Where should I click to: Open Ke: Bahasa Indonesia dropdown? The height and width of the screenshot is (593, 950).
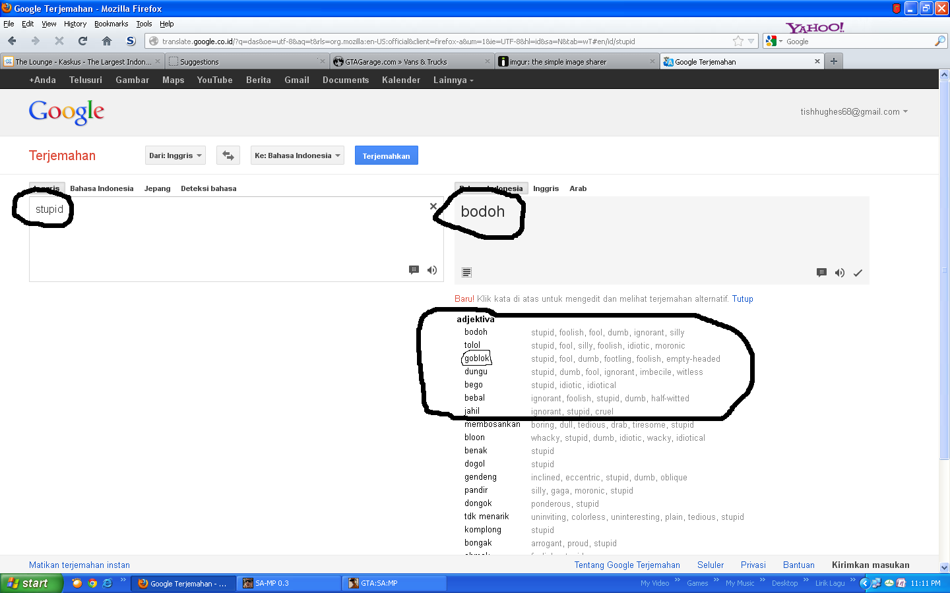tap(297, 155)
